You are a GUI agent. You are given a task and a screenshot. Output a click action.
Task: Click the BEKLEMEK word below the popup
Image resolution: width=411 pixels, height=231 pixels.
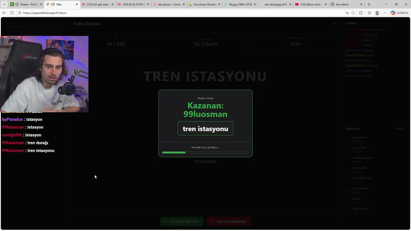point(205,162)
